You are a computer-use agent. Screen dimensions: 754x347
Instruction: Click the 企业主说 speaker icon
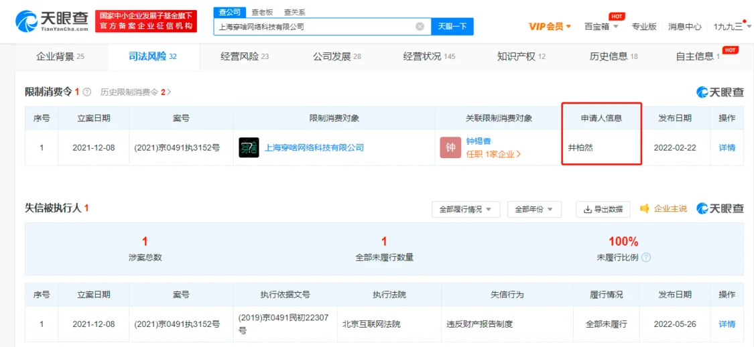click(x=645, y=208)
